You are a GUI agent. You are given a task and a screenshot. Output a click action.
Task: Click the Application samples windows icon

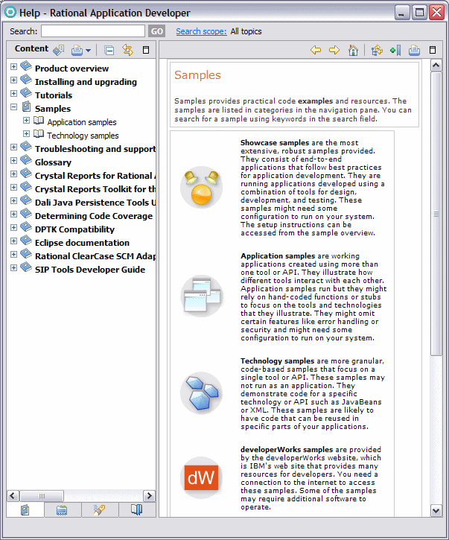pyautogui.click(x=202, y=296)
